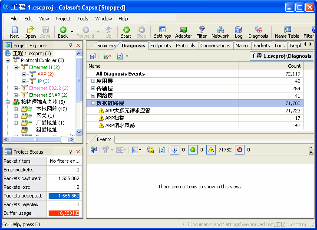Open the Name Table icon
Image resolution: width=317 pixels, height=230 pixels.
coord(287,32)
